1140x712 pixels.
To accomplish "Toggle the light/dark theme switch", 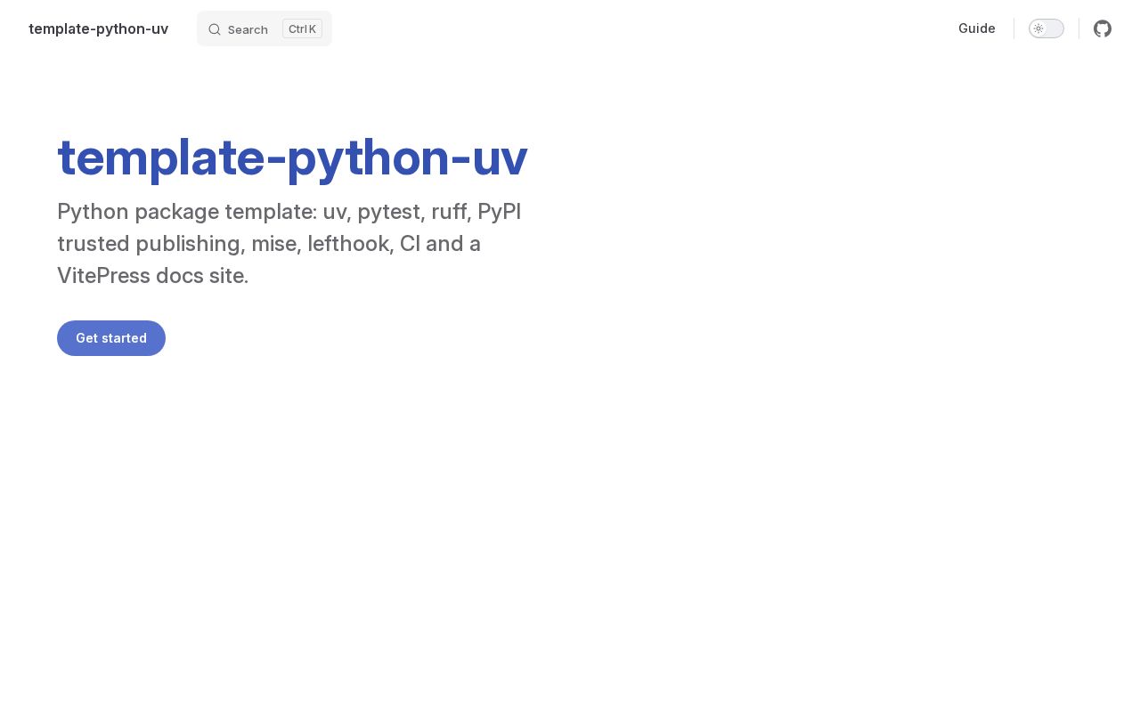I will coord(1046,28).
